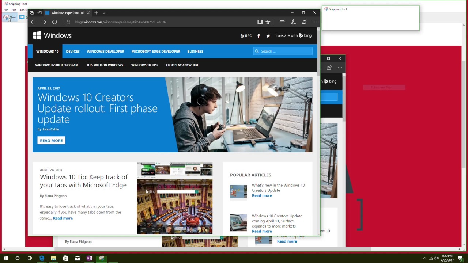Click the Twitter icon in blog header

(268, 36)
